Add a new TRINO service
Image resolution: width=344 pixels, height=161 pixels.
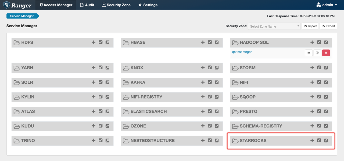pyautogui.click(x=94, y=140)
